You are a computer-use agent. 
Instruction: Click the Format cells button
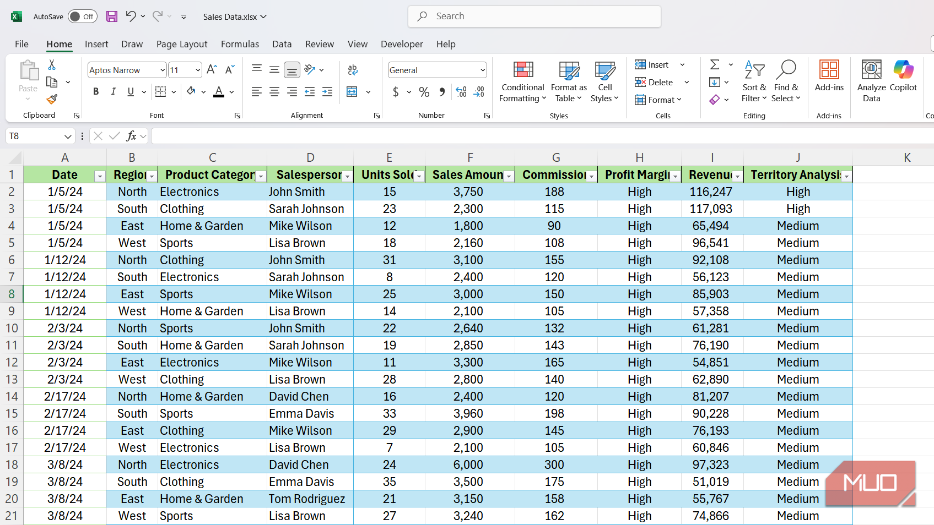pos(658,100)
